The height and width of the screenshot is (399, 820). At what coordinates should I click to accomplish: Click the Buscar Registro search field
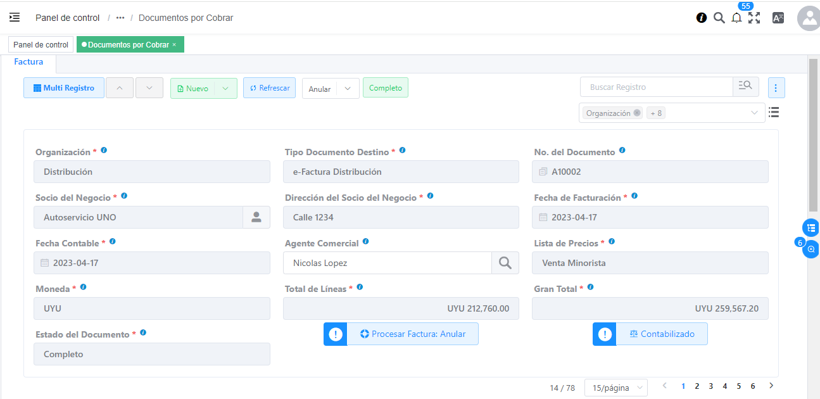656,87
